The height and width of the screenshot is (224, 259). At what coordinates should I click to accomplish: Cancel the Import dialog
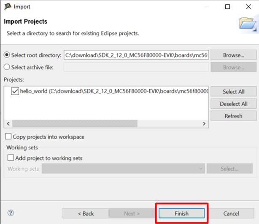(x=231, y=213)
